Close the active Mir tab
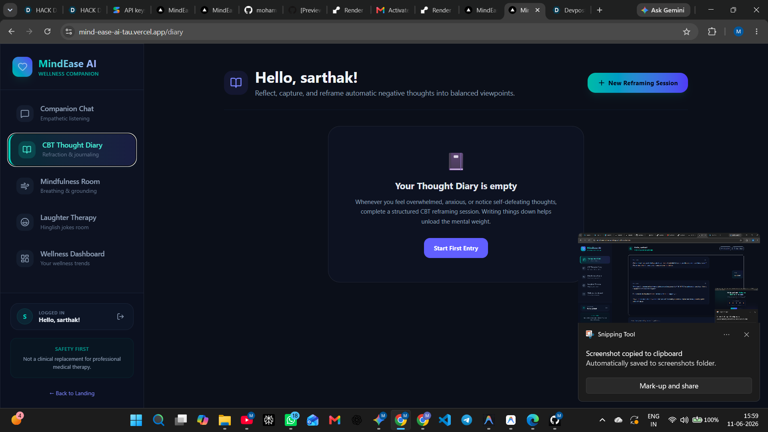The height and width of the screenshot is (432, 768). point(537,10)
